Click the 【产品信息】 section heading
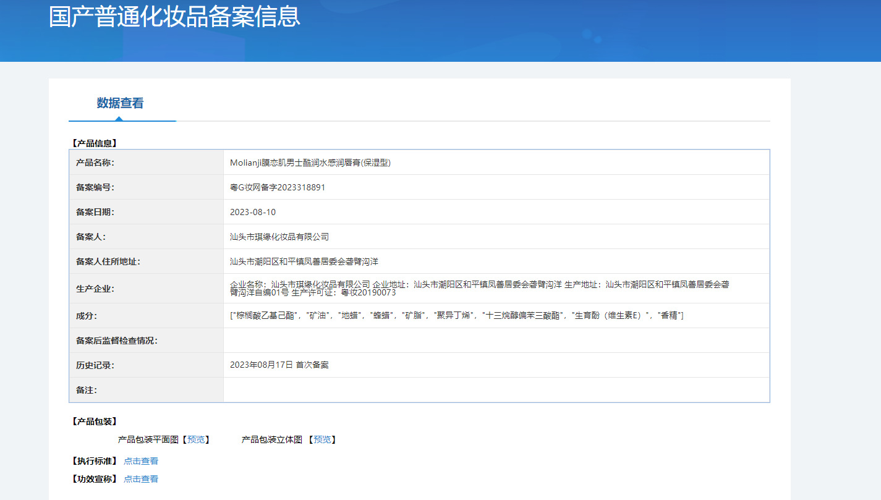The width and height of the screenshot is (881, 500). 95,143
